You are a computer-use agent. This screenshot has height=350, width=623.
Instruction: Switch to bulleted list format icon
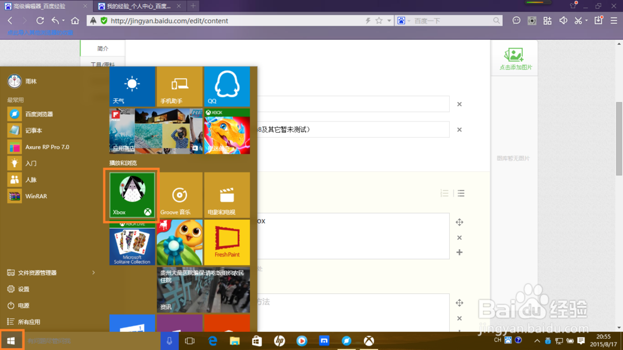pos(461,193)
